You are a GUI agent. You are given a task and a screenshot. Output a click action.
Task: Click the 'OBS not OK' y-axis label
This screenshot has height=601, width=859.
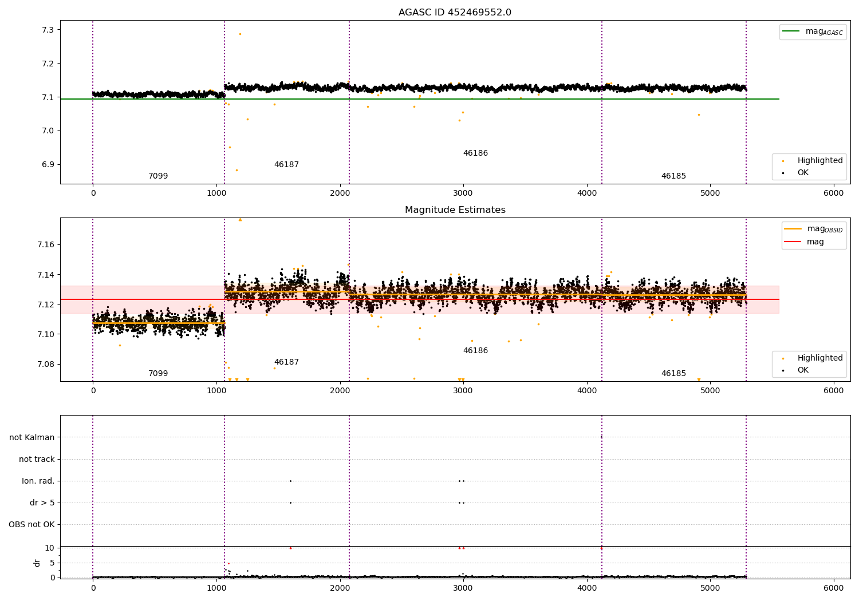tap(31, 524)
